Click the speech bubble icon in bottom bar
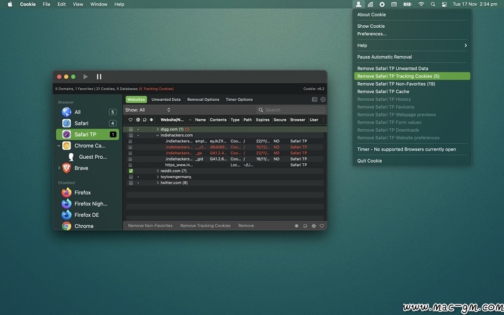 tap(306, 226)
